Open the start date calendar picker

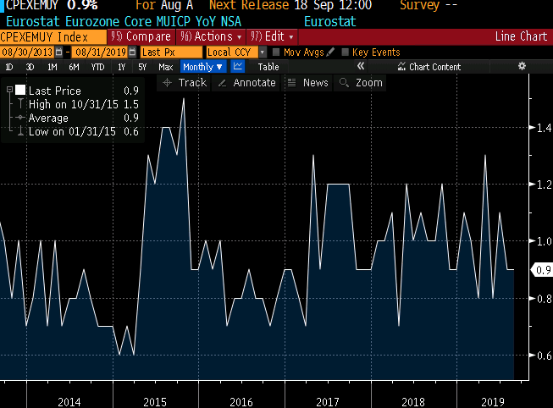58,52
